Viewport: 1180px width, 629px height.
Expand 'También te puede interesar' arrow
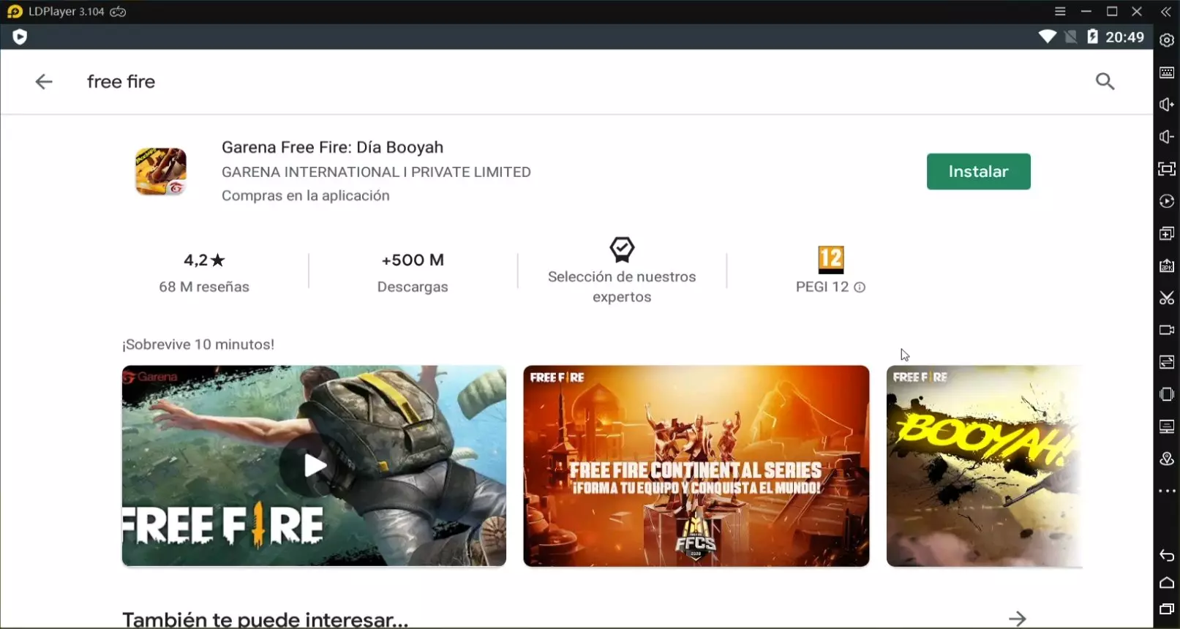(x=1017, y=619)
